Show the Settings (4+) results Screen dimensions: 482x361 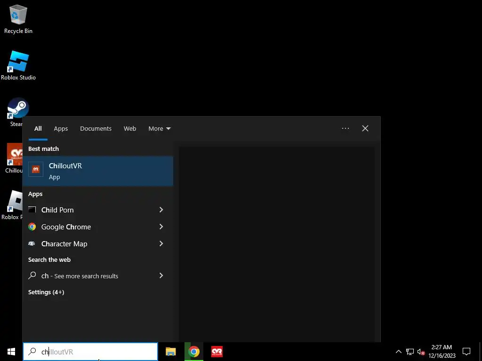[x=46, y=292]
